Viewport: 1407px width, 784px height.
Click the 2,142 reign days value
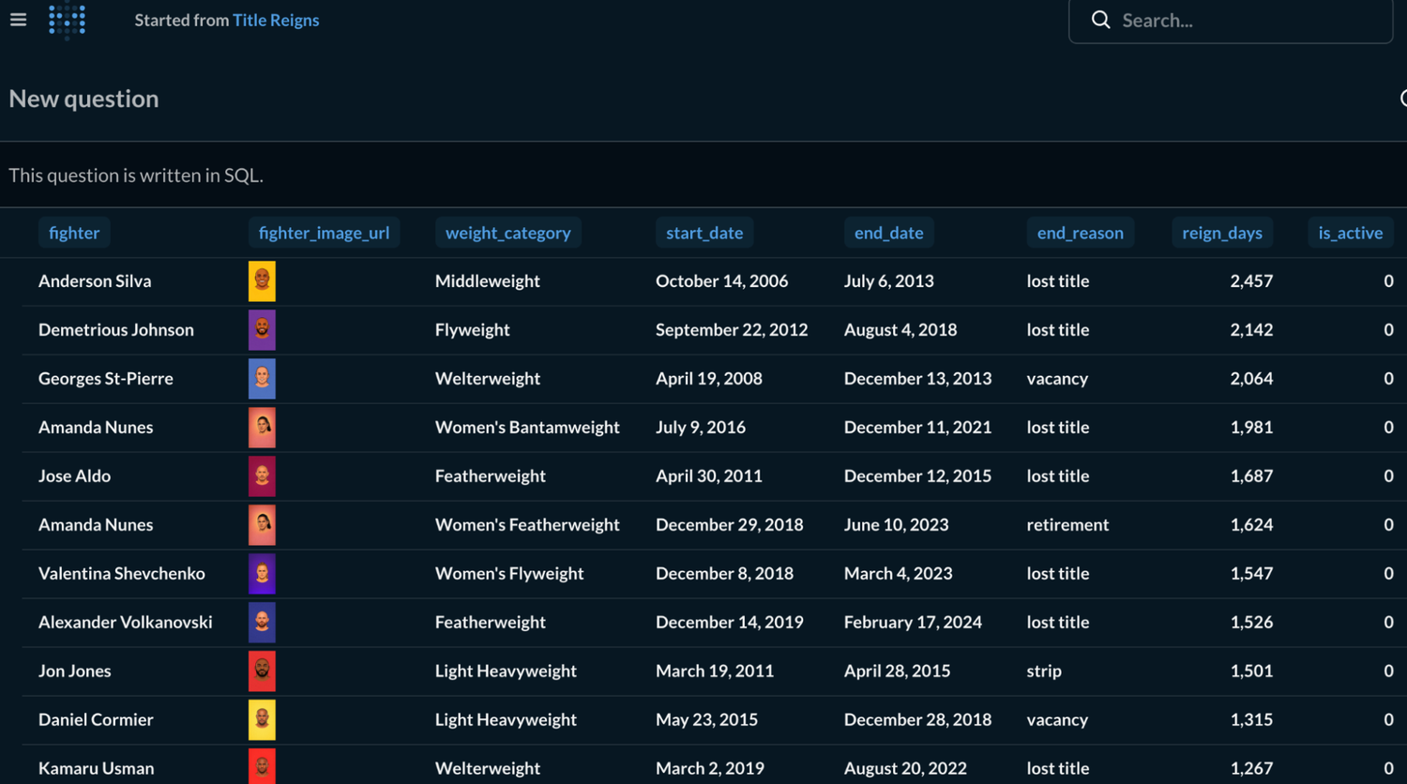click(x=1251, y=330)
